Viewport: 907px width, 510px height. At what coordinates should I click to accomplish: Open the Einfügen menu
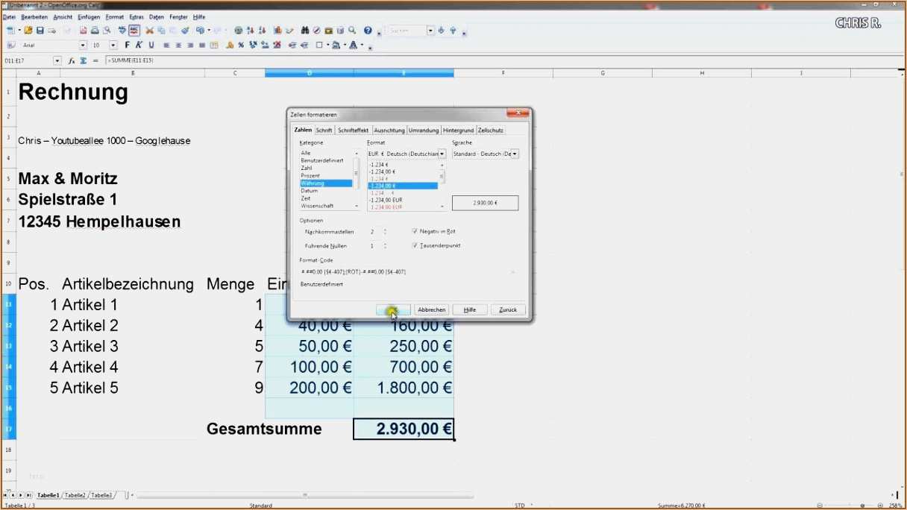[x=89, y=16]
